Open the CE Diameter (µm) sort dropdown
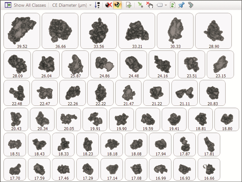Screen dimensions: 242x182 (x=90, y=6)
